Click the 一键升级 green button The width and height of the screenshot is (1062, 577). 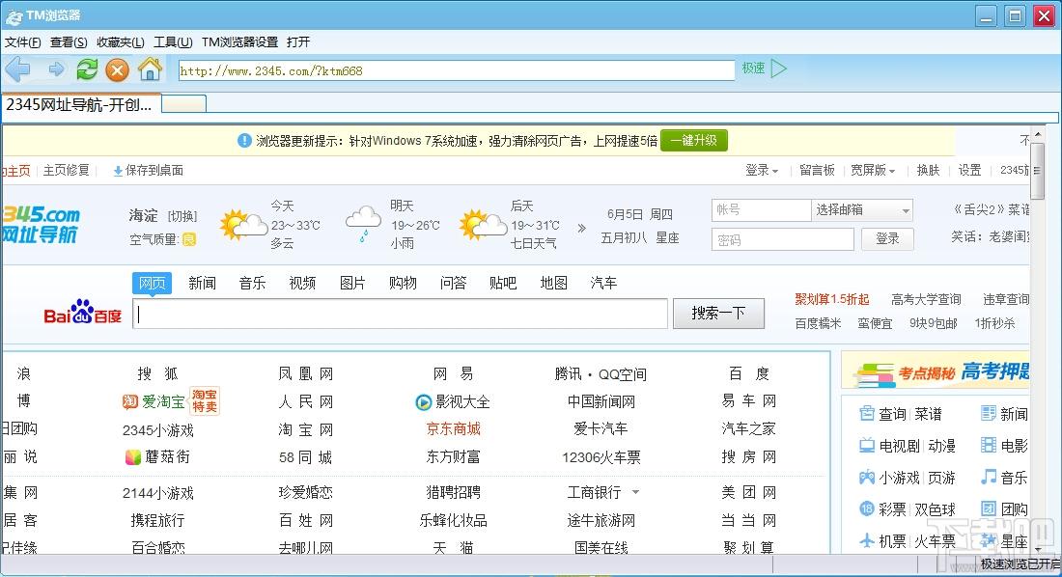pos(693,140)
